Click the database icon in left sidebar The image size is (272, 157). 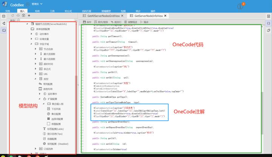[x=4, y=16]
